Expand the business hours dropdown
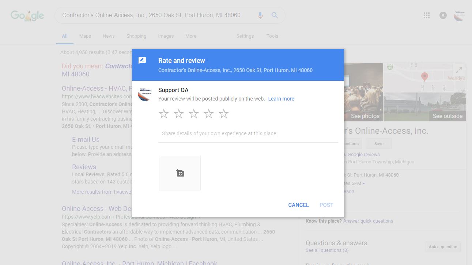Screen dimensions: 472x265 tap(363, 183)
